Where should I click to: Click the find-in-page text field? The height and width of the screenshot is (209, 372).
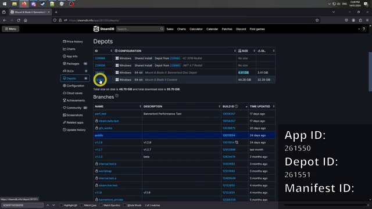[x=22, y=205]
